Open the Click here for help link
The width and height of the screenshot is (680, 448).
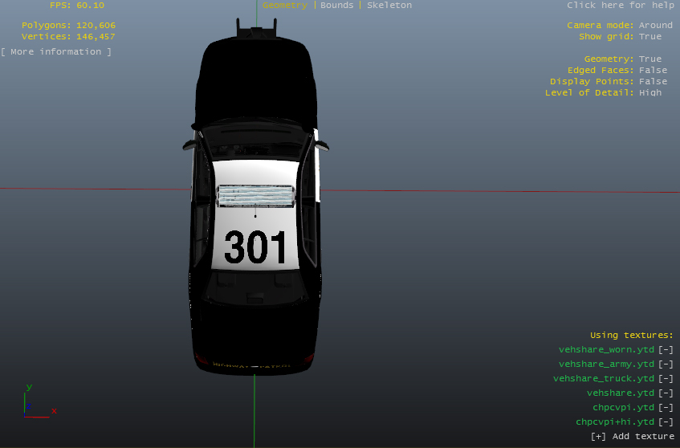[x=620, y=5]
